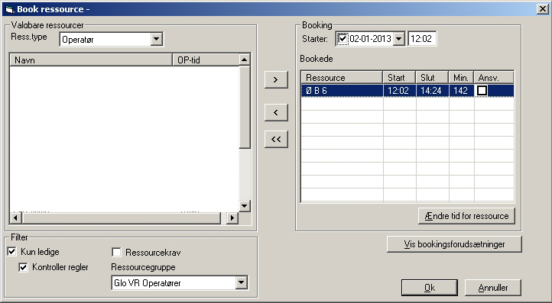552x303 pixels.
Task: Click the resource list scroll up arrow
Action: [x=244, y=60]
